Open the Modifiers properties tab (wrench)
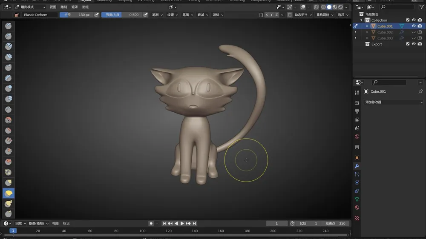This screenshot has height=239, width=426. coord(357,166)
